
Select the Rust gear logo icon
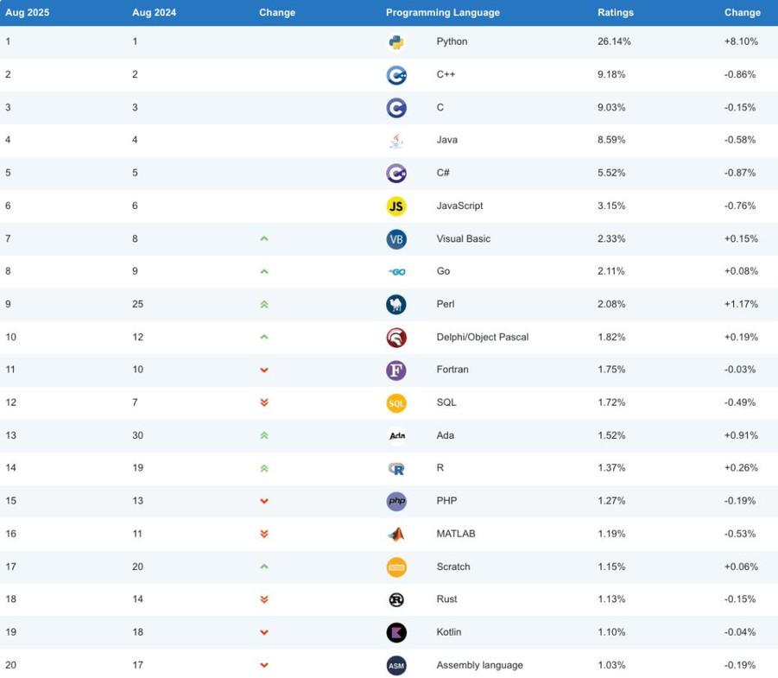coord(396,599)
